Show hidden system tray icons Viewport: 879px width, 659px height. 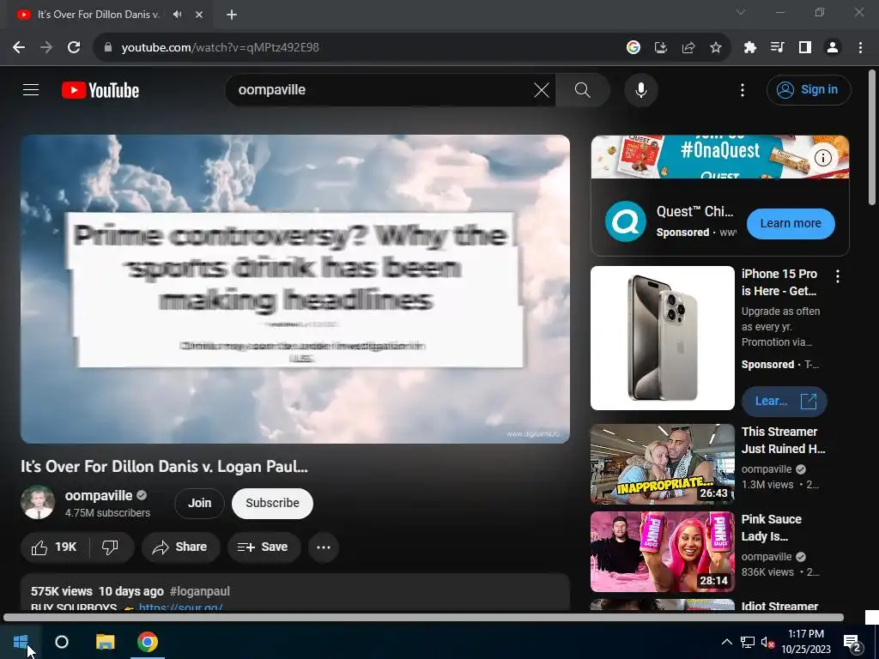click(726, 642)
